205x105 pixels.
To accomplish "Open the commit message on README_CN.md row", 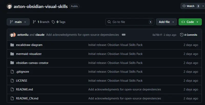I will [125, 98].
